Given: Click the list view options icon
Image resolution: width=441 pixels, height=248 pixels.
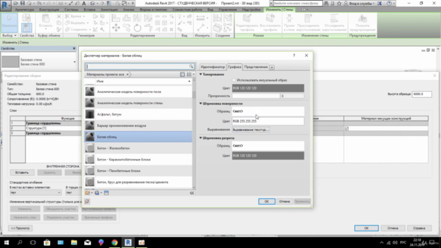Looking at the screenshot, I should 189,74.
